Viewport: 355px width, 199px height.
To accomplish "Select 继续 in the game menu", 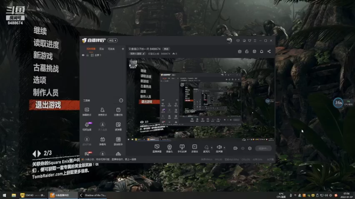I will (40, 31).
